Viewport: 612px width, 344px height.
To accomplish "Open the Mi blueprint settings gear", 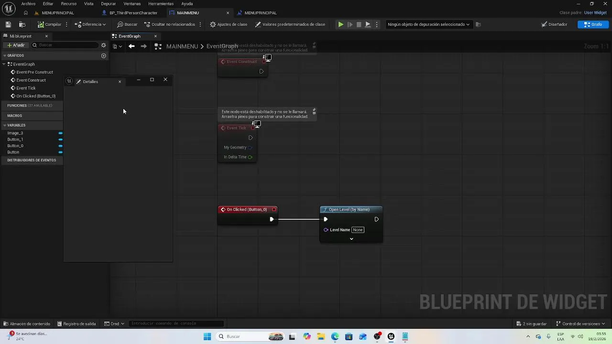I will click(x=103, y=45).
